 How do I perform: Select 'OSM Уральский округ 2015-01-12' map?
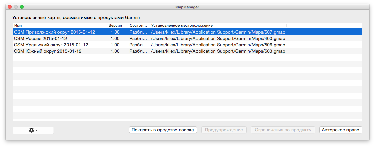[x=187, y=45]
